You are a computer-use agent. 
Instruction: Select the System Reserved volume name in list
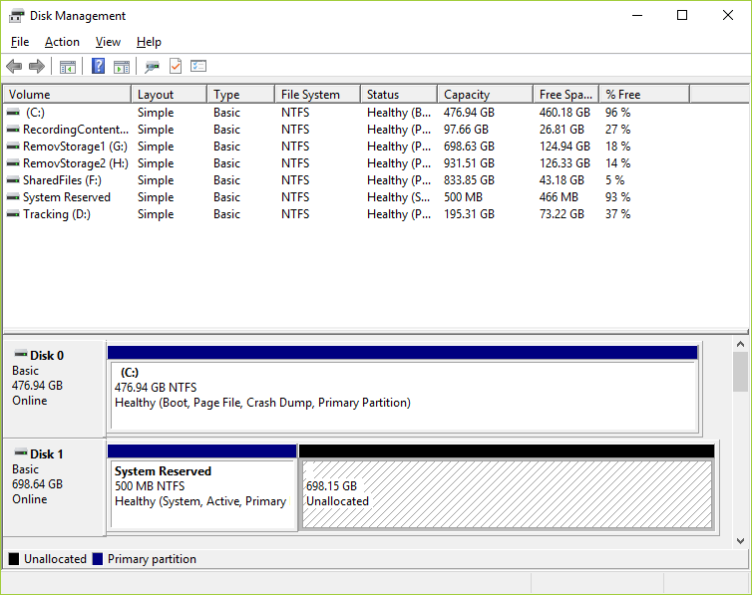pyautogui.click(x=66, y=197)
